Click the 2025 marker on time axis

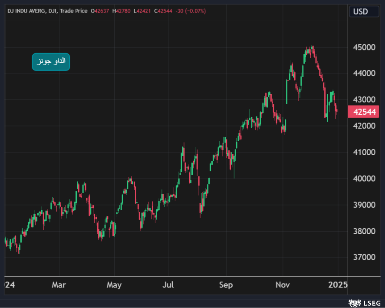(x=338, y=285)
